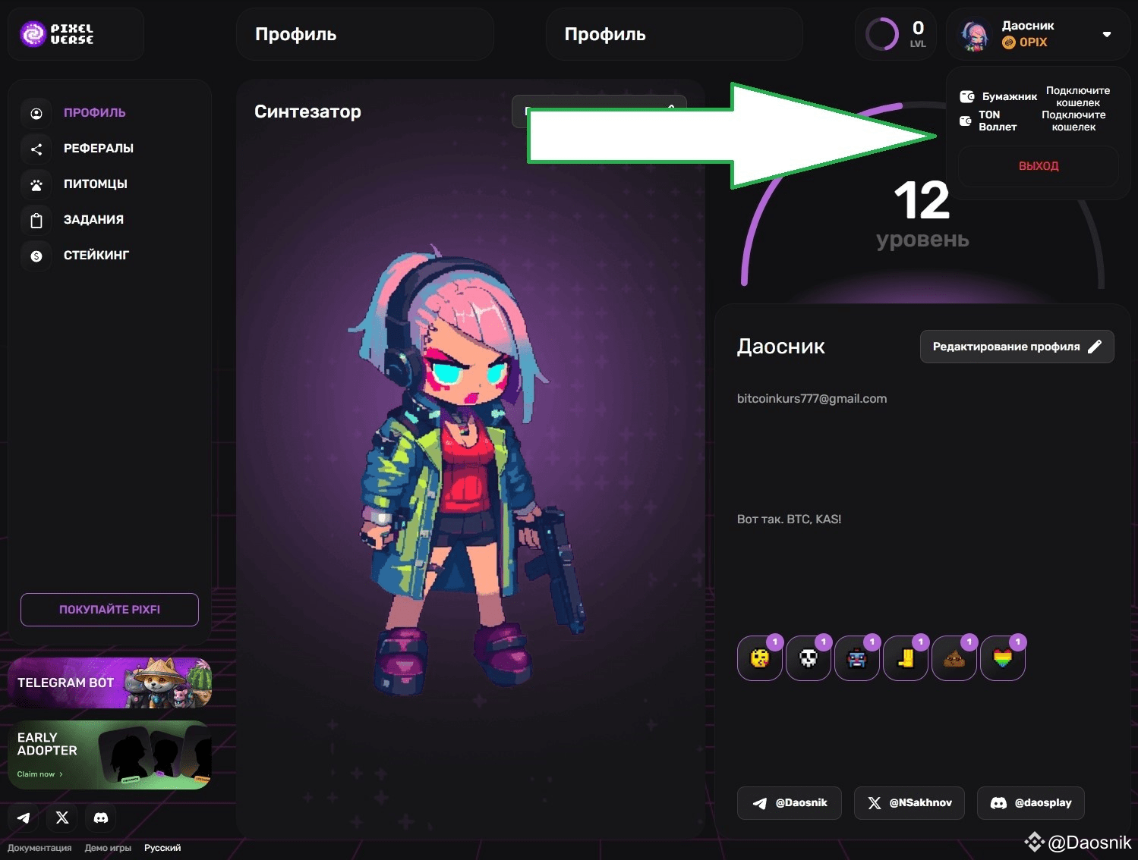Collapse the Даосник account dropdown arrow
The image size is (1138, 860).
coord(1107,34)
